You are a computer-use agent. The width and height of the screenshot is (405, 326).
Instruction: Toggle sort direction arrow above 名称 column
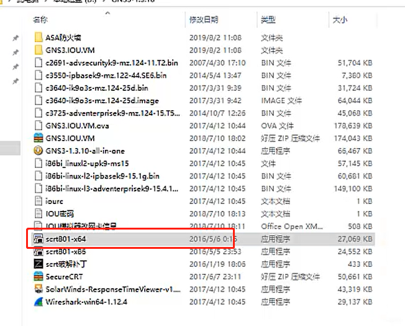[108, 13]
